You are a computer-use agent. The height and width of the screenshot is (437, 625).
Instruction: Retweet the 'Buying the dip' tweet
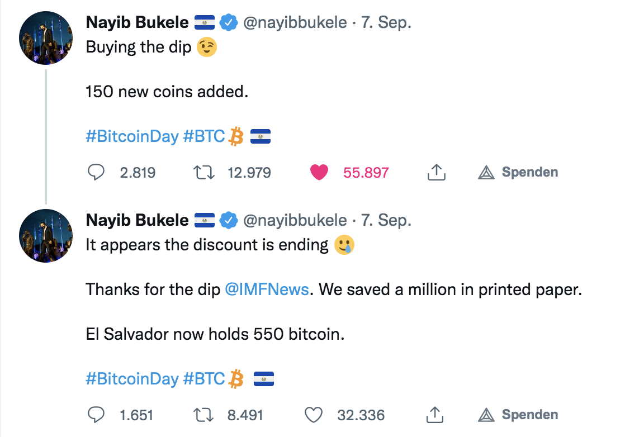click(203, 172)
